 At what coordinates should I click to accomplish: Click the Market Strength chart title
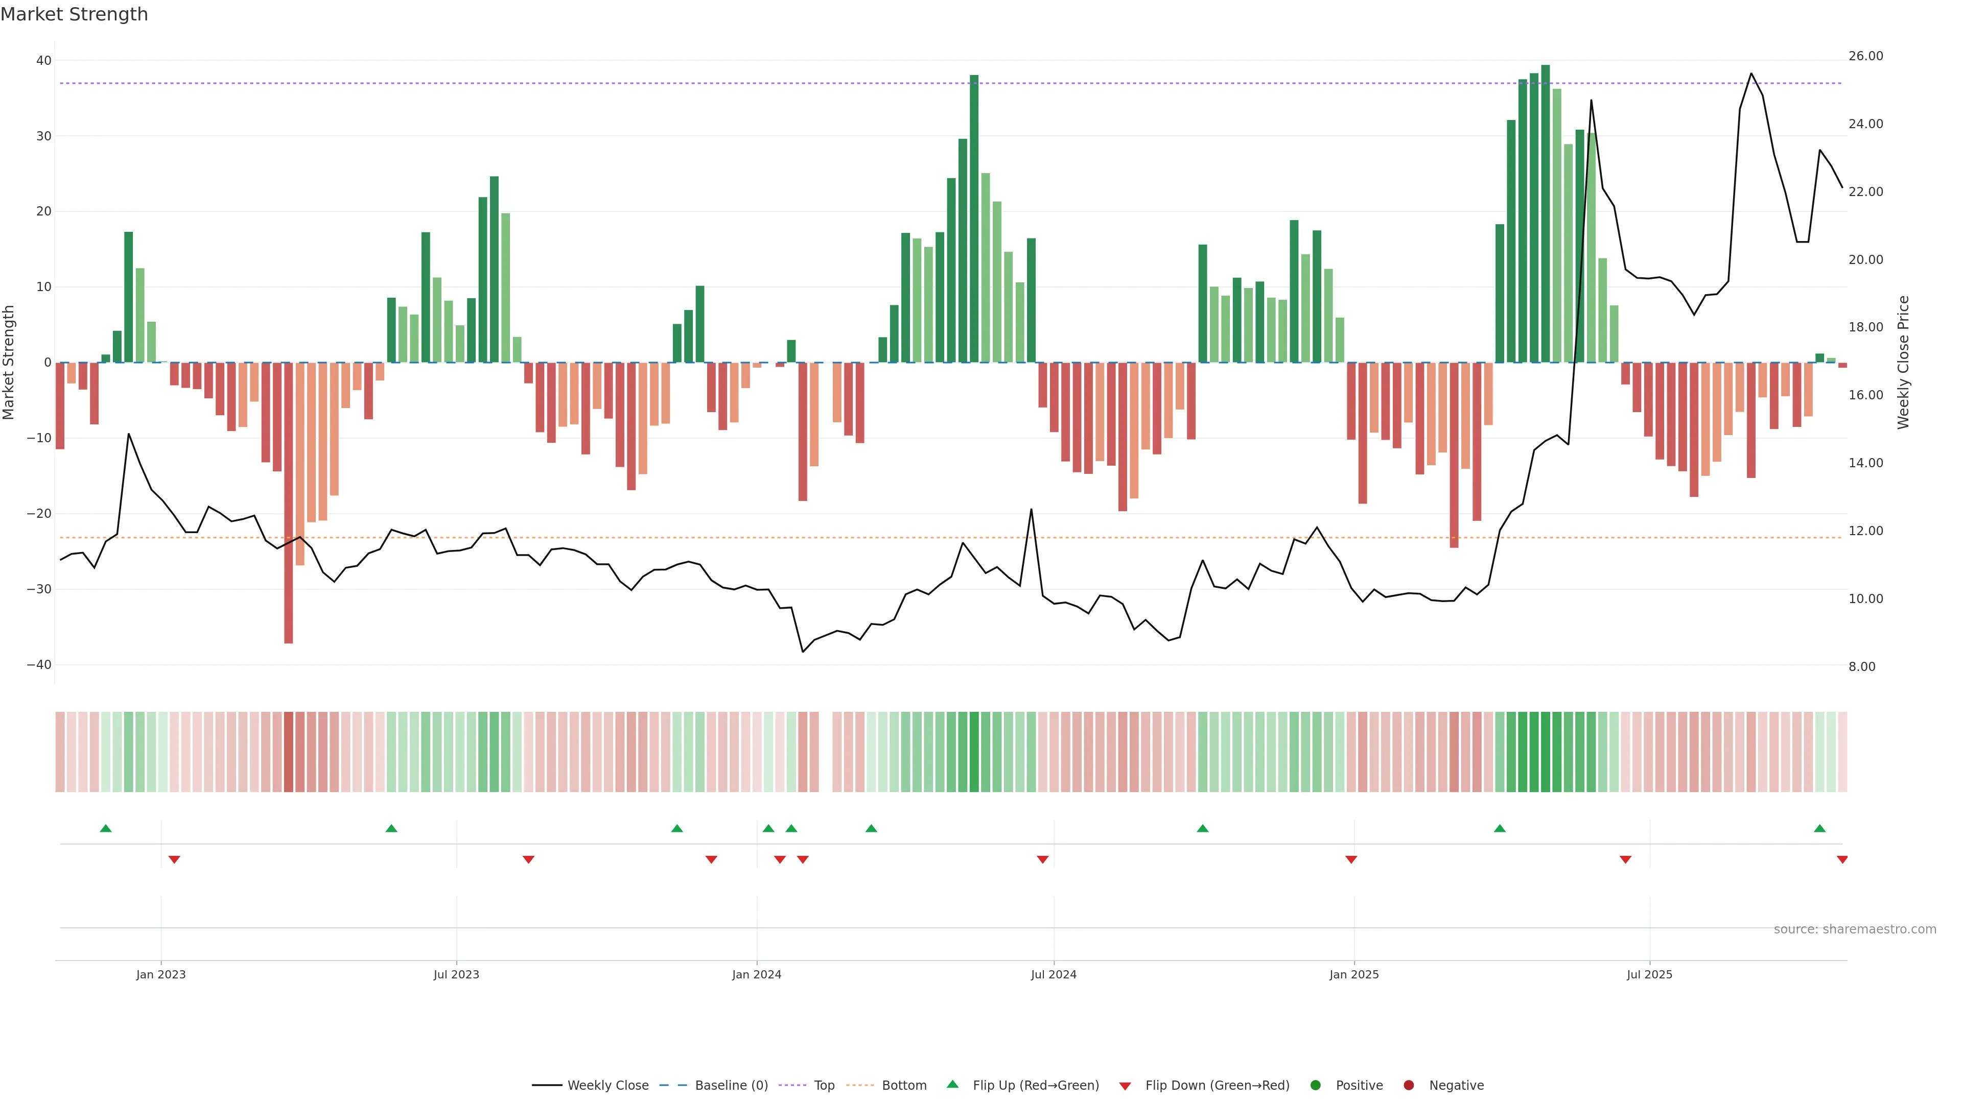click(74, 14)
